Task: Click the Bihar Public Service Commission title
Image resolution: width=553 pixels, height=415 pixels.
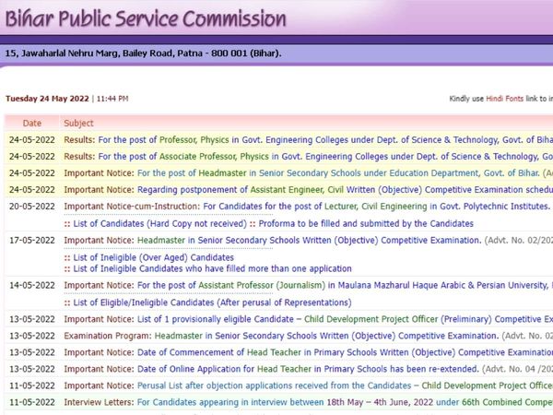Action: click(x=146, y=18)
